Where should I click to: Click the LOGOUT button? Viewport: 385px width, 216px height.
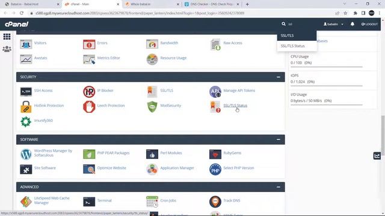click(x=369, y=24)
